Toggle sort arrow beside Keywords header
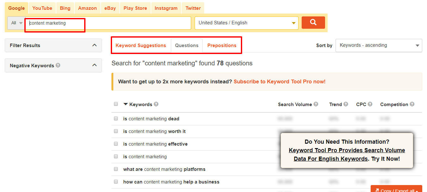427x192 pixels. (x=126, y=104)
